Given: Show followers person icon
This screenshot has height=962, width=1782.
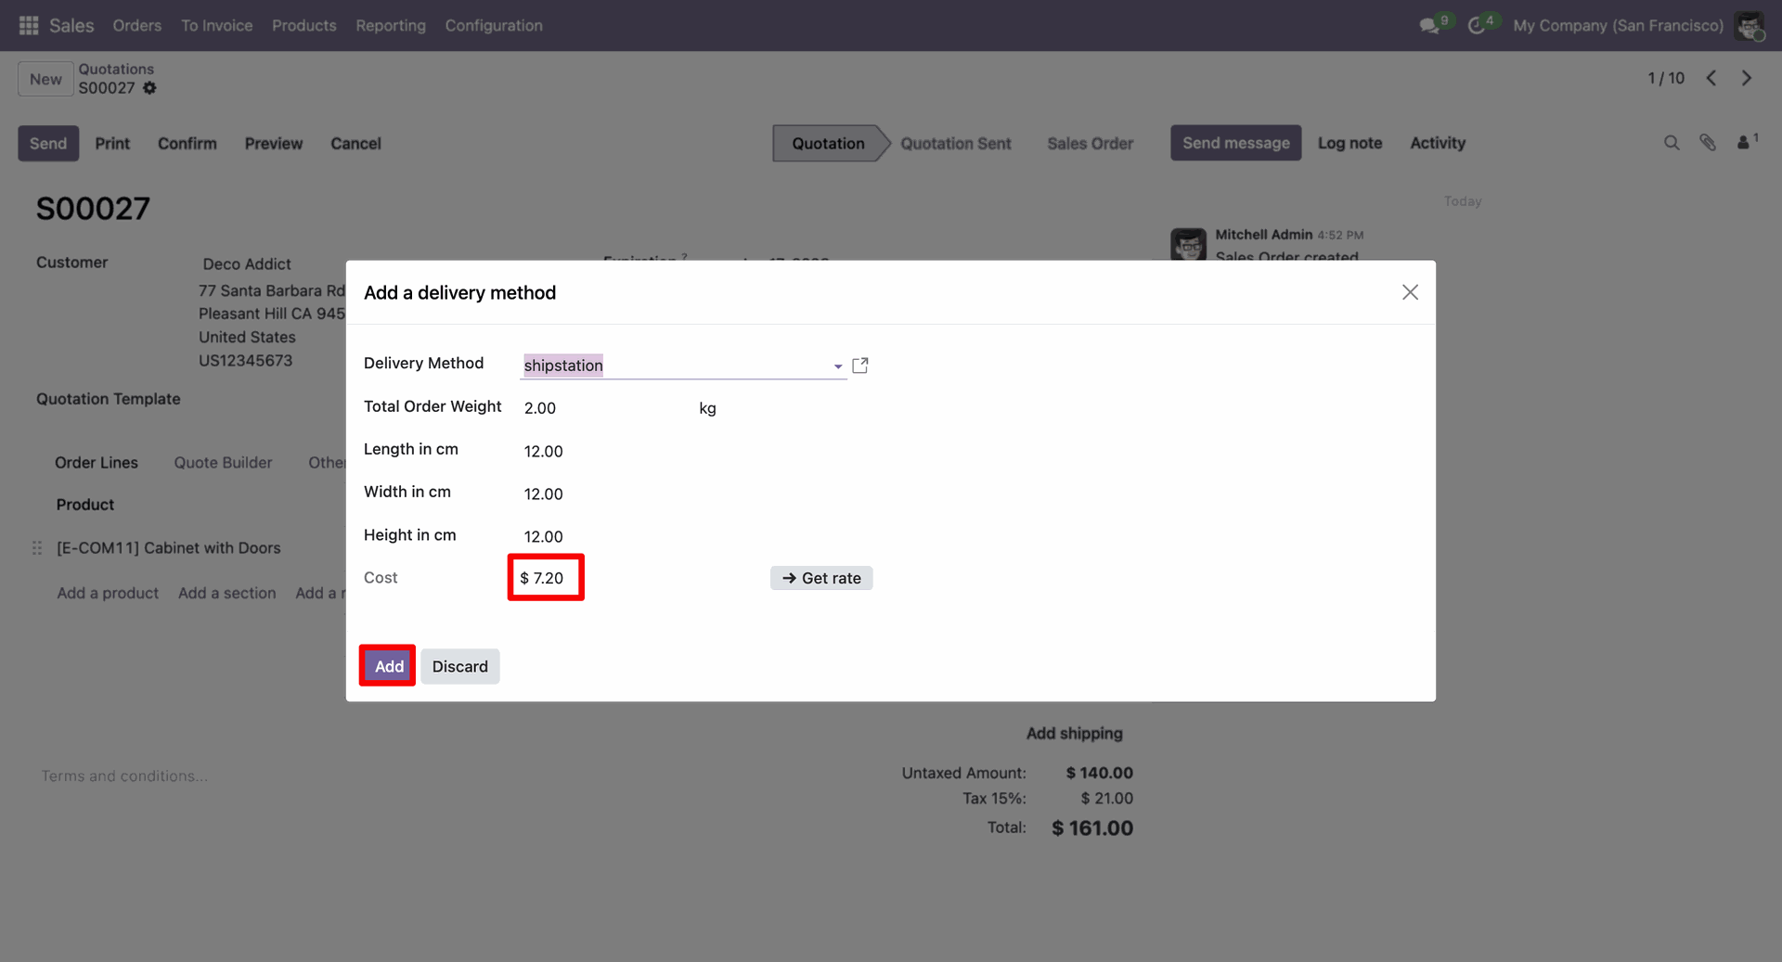Looking at the screenshot, I should [1746, 142].
